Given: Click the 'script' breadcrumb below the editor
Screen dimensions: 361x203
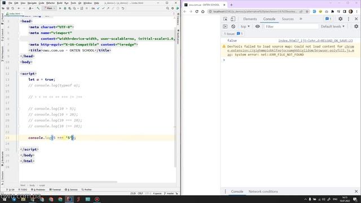Looking at the screenshot, I should tap(42, 186).
